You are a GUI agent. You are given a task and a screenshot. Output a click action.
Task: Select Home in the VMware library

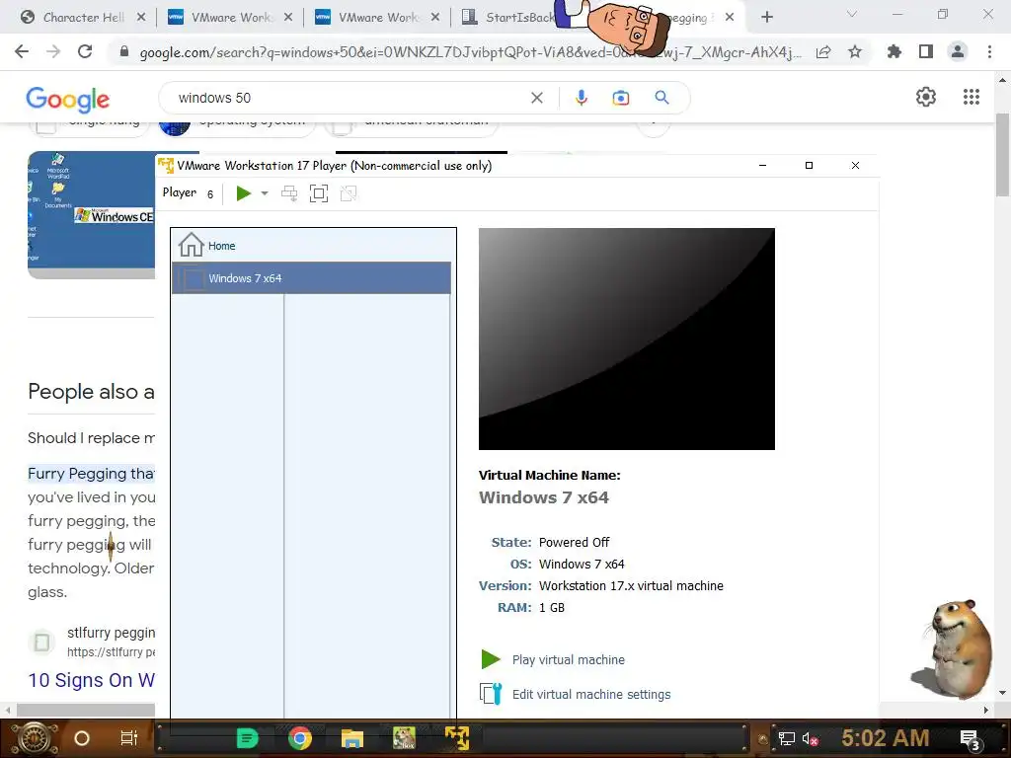pos(311,246)
